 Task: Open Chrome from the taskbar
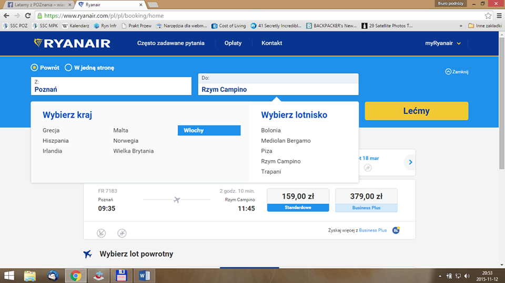point(76,276)
